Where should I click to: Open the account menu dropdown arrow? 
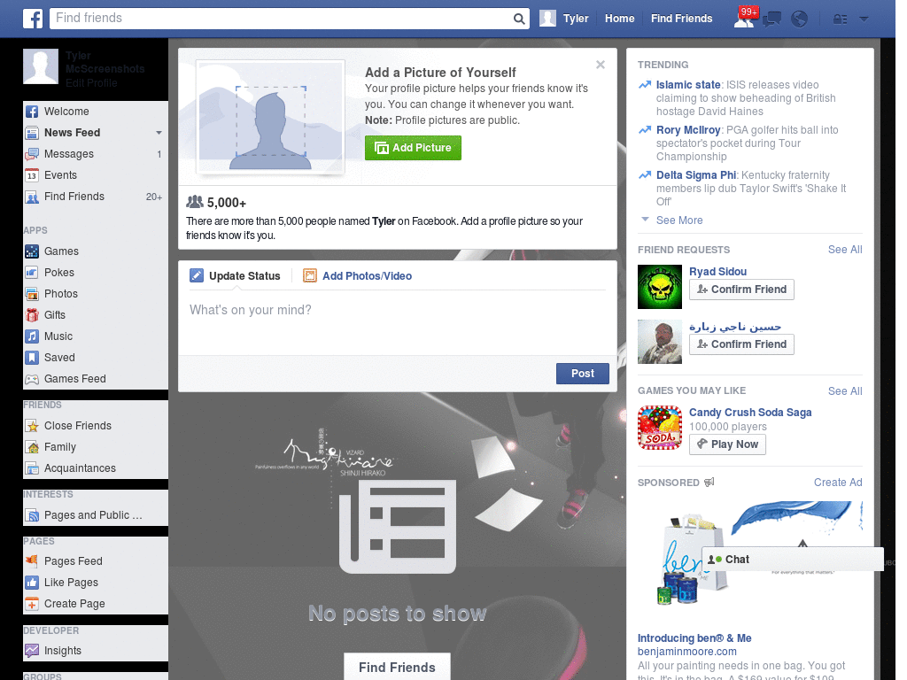(x=864, y=19)
